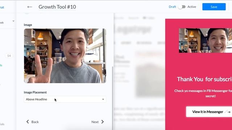This screenshot has height=130, width=232.
Task: Toggle the Draft/Active switch
Action: [x=182, y=7]
